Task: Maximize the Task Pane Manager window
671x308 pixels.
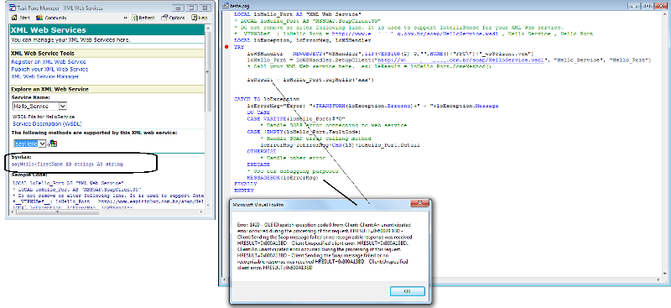Action: [x=192, y=8]
